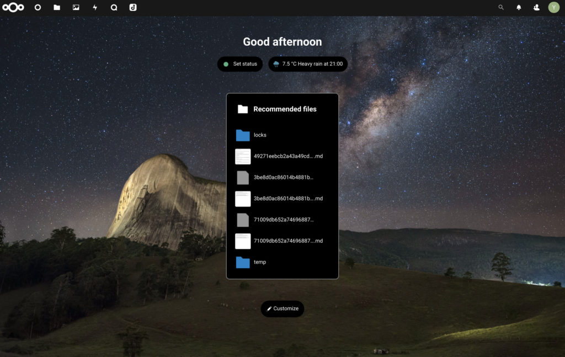
Task: Click the Recommended files heading
Action: [285, 109]
